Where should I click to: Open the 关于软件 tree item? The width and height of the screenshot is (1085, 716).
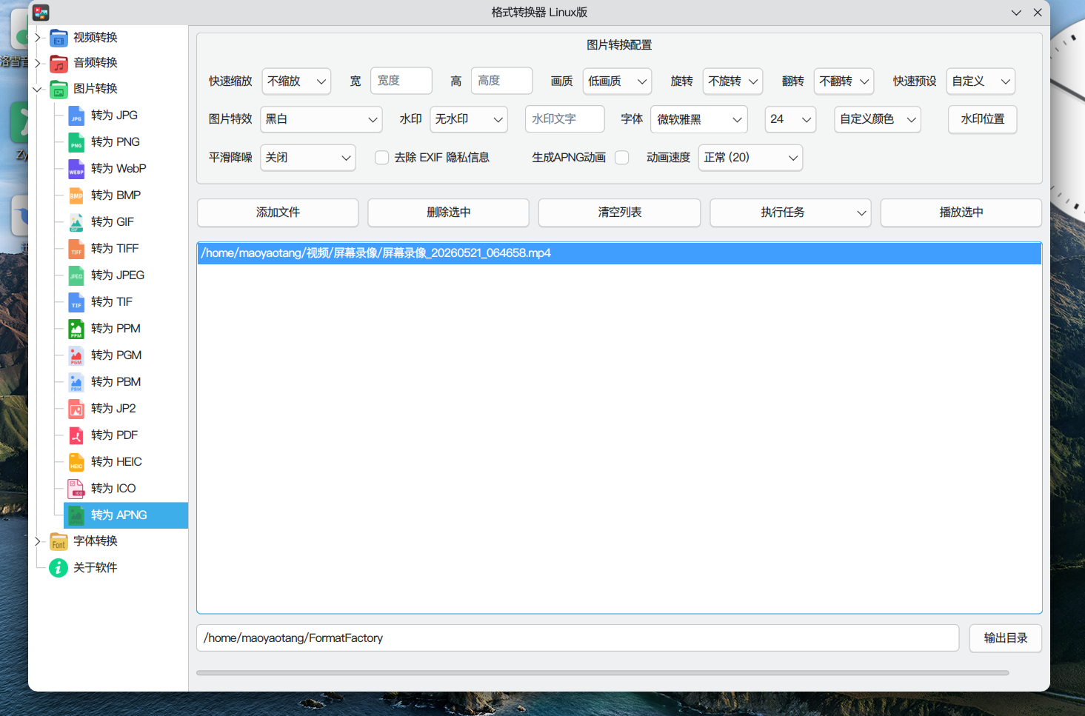96,568
